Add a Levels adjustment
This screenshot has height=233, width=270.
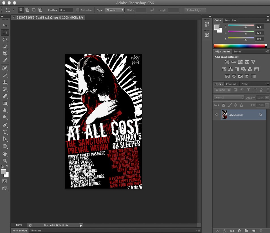click(x=234, y=62)
